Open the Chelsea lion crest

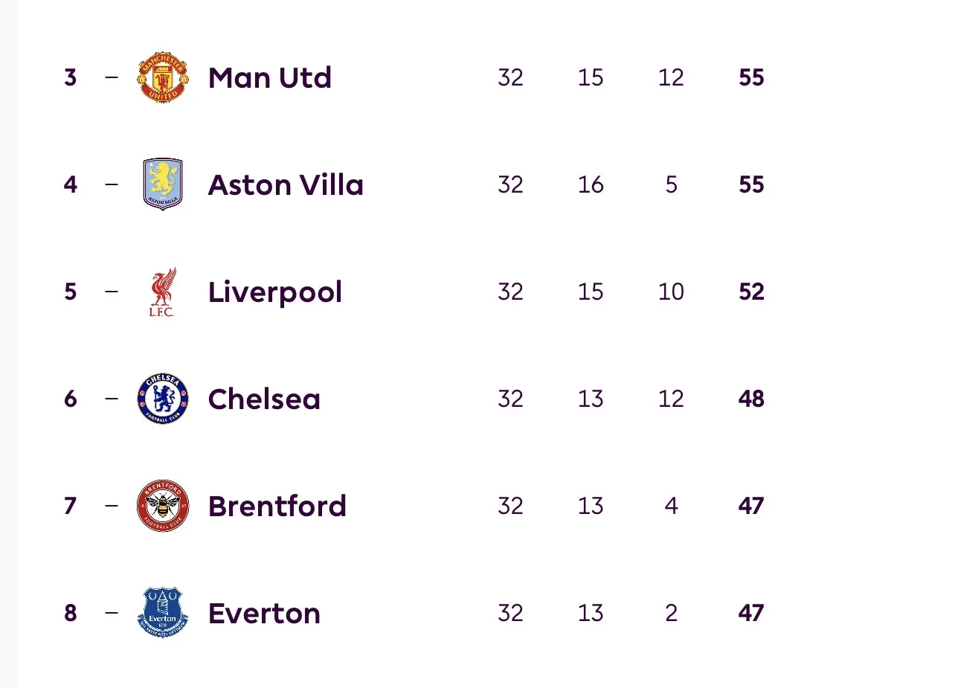tap(163, 399)
